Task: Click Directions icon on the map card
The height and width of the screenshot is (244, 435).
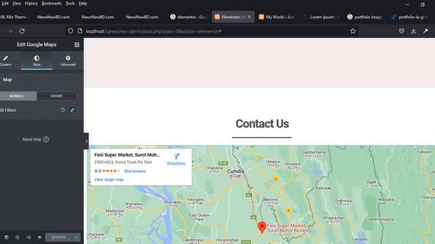Action: 176,157
